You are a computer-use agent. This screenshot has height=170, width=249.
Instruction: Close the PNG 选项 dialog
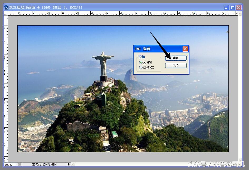coord(185,49)
